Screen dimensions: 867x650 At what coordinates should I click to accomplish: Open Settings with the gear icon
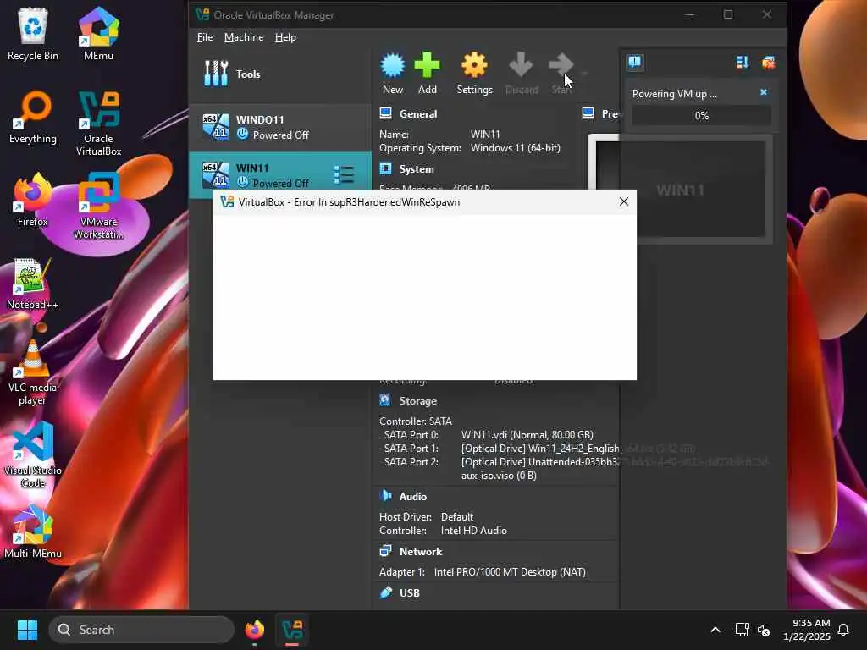click(x=474, y=65)
